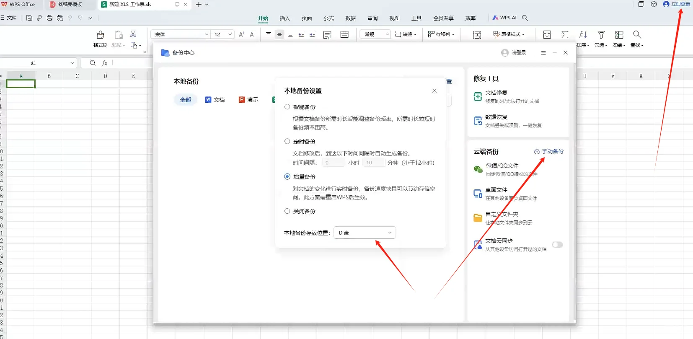The height and width of the screenshot is (339, 693).
Task: Click 请登录 in the Backup Center header
Action: pyautogui.click(x=514, y=53)
